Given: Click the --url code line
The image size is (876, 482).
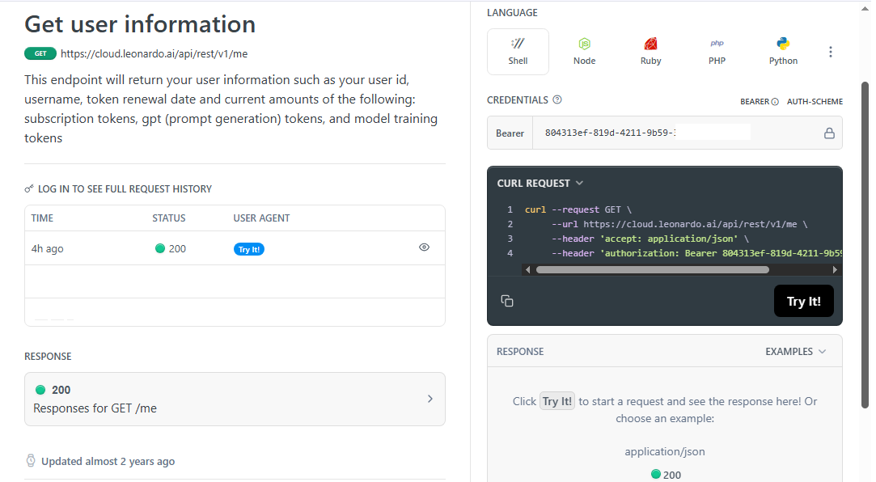Looking at the screenshot, I should (x=679, y=224).
